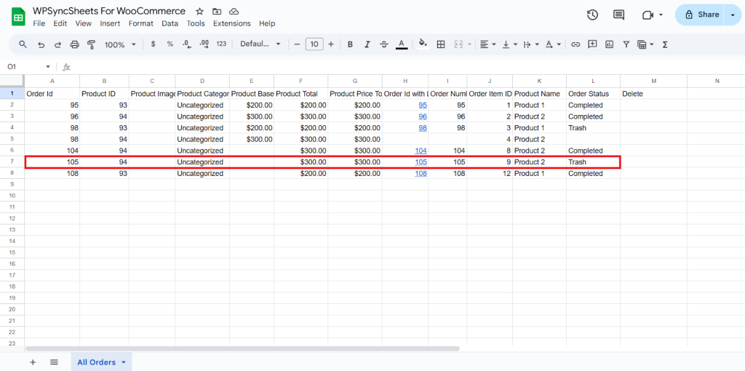Image resolution: width=745 pixels, height=371 pixels.
Task: Click the search menus magnifier icon
Action: [23, 44]
